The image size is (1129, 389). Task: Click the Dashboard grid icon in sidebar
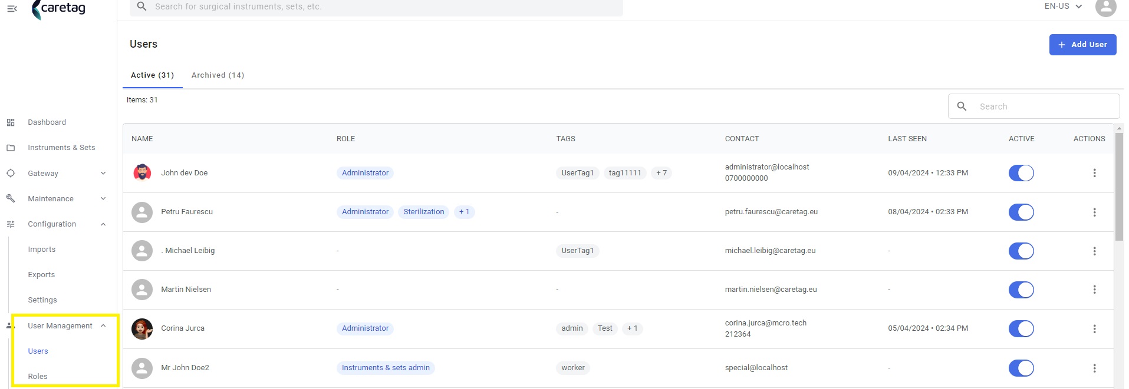[x=11, y=122]
